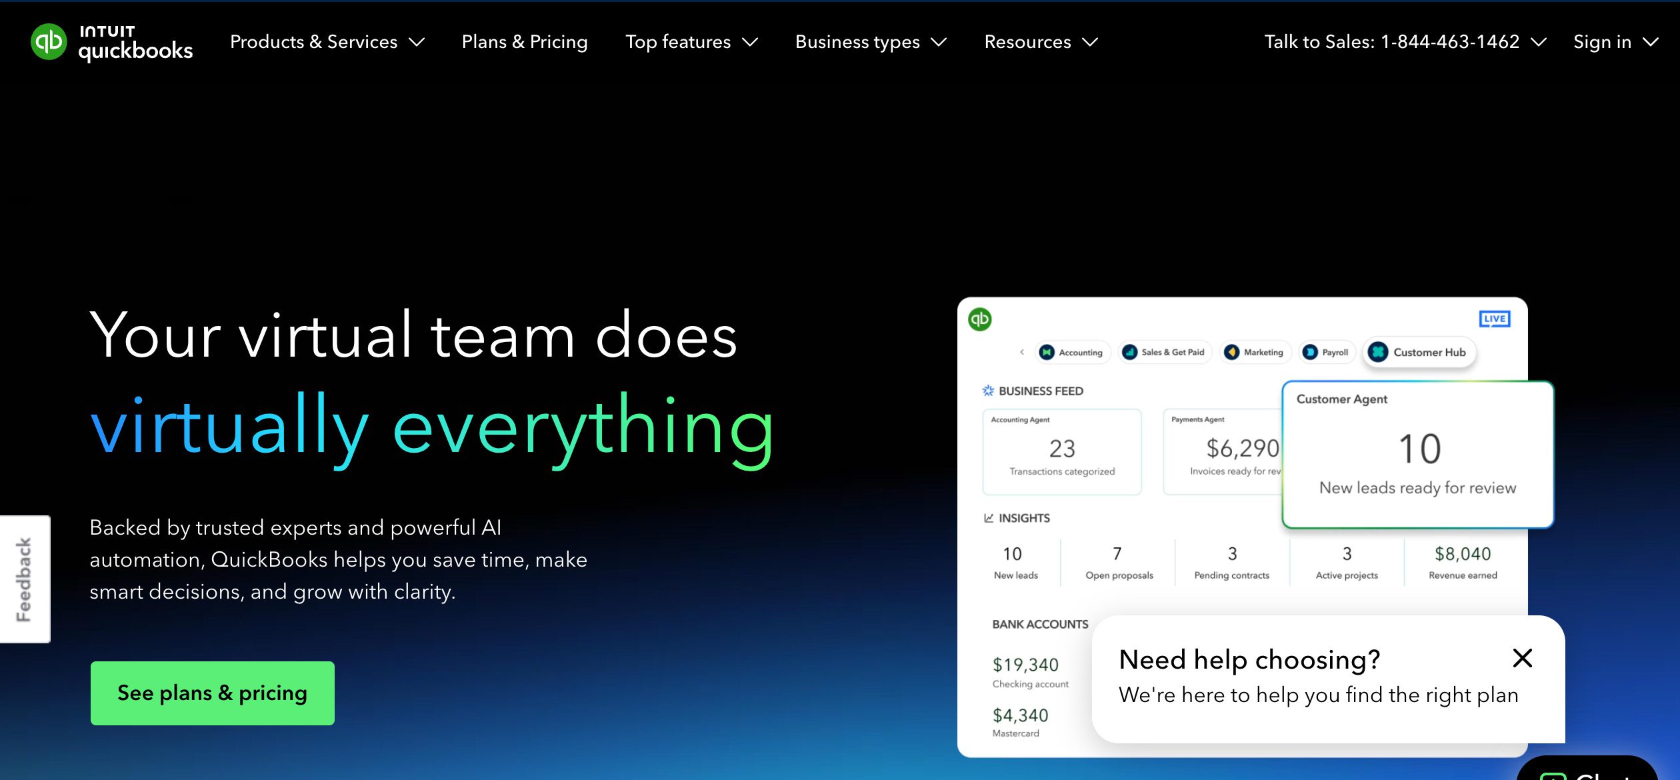Expand the Top features dropdown
Screen dimensions: 1680x780
(x=691, y=42)
